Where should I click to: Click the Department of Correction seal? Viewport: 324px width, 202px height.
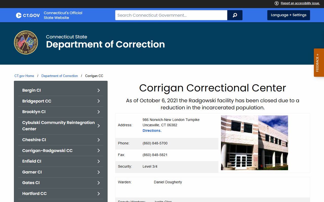26,42
